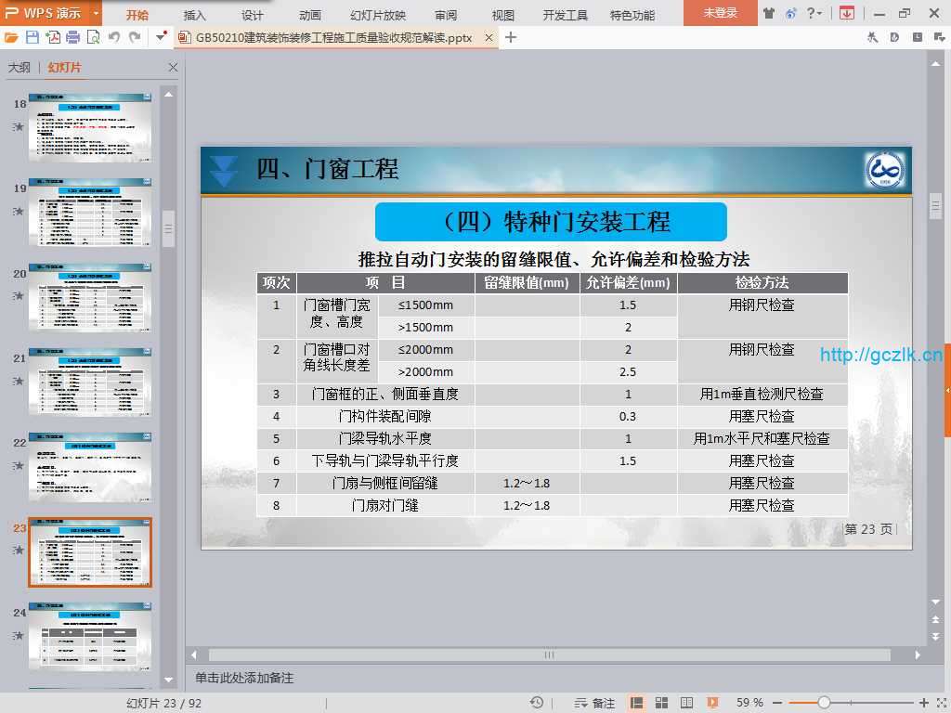Click the Undo arrow icon

(x=114, y=37)
